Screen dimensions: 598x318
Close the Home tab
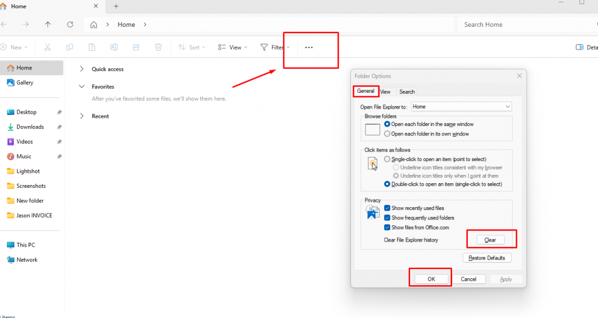click(x=96, y=6)
